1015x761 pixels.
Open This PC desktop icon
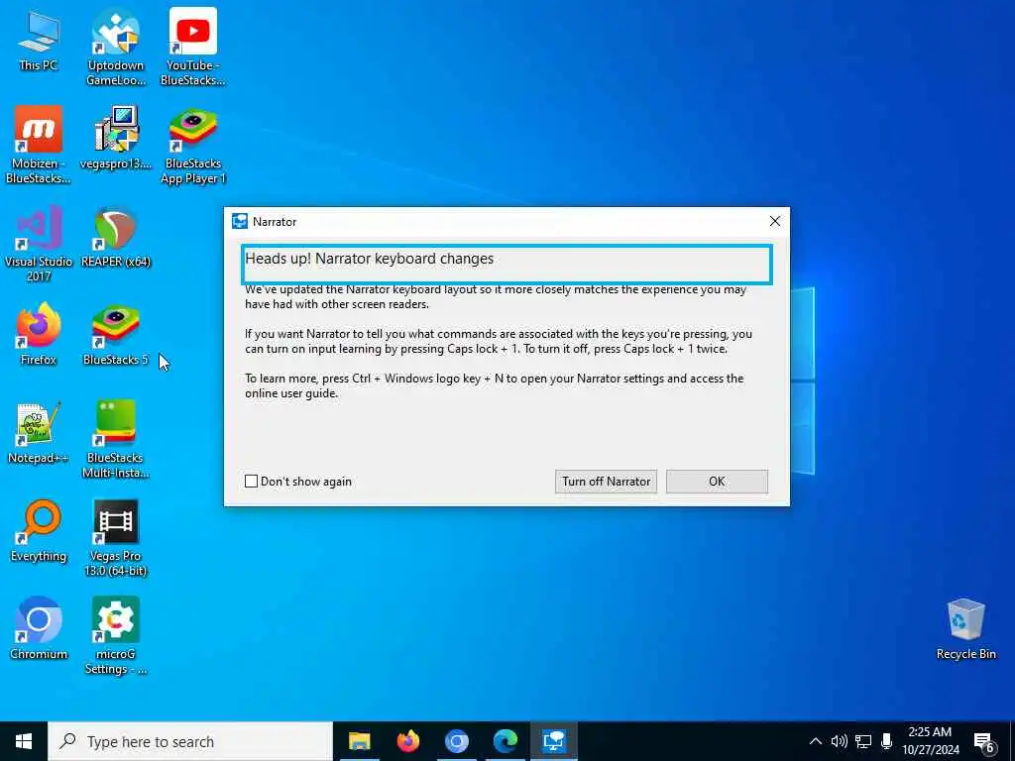39,40
